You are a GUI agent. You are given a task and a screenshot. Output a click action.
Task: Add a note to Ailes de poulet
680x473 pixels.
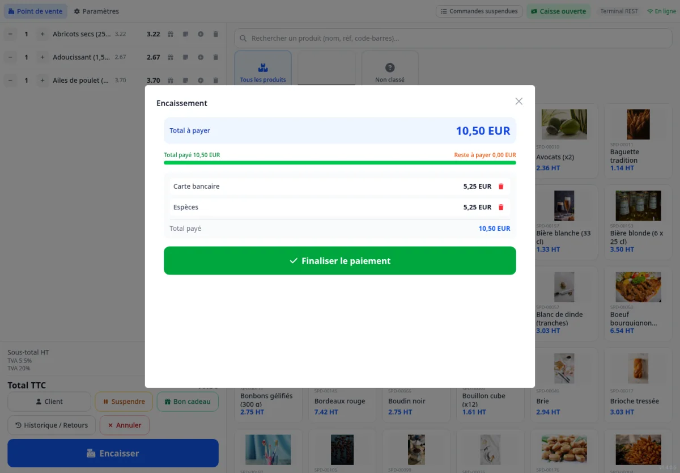tap(185, 81)
